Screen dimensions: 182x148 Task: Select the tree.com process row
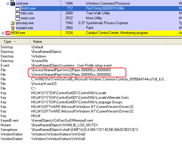pos(91,13)
